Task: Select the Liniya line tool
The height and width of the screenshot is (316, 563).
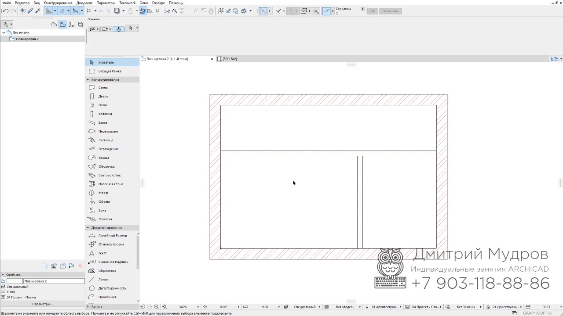Action: click(111, 280)
